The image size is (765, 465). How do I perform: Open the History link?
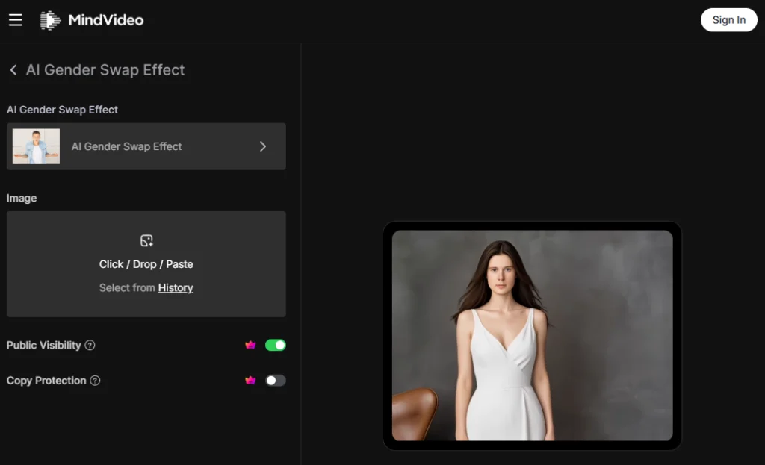[x=176, y=288]
